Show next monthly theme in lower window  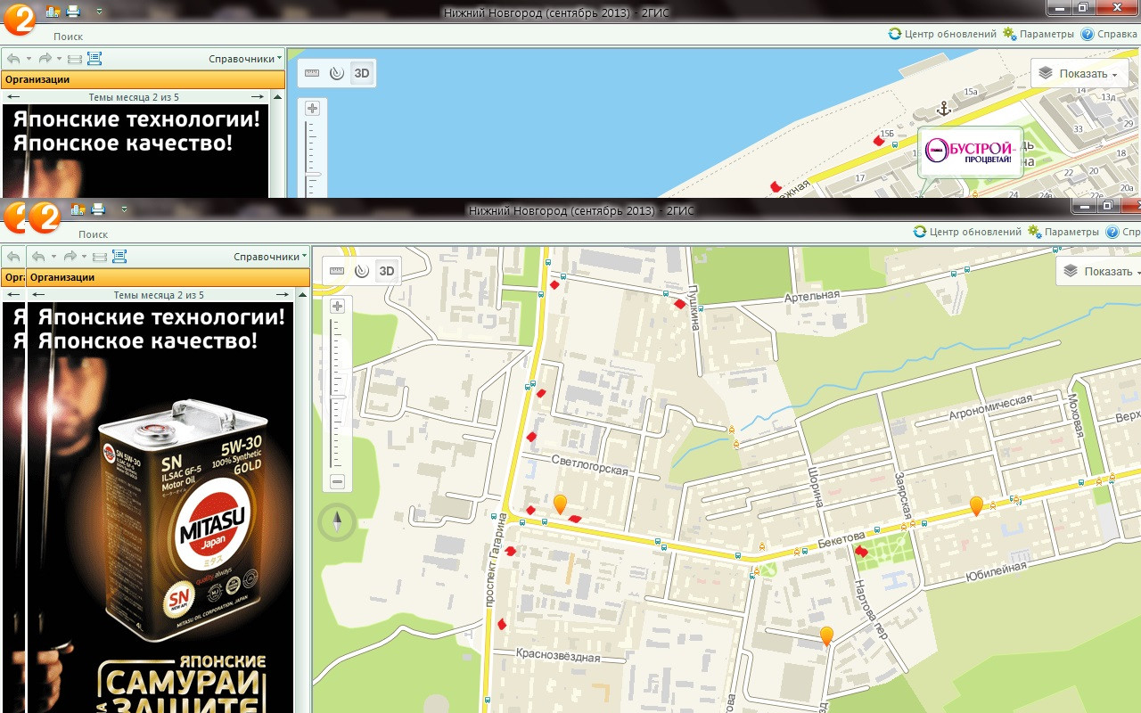point(283,295)
